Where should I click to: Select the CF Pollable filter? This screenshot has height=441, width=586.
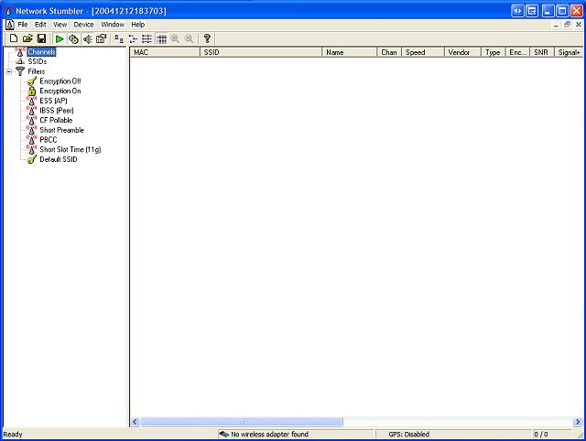click(56, 120)
